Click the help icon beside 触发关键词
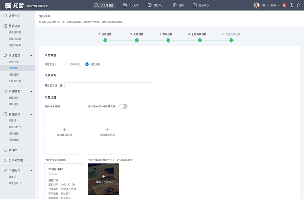The height and width of the screenshot is (199, 304). (x=61, y=85)
